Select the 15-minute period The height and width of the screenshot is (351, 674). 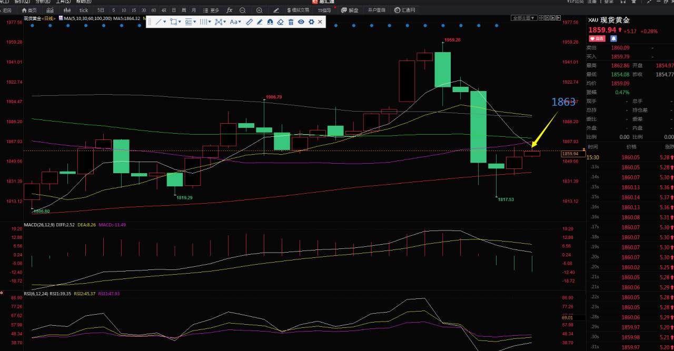(134, 10)
